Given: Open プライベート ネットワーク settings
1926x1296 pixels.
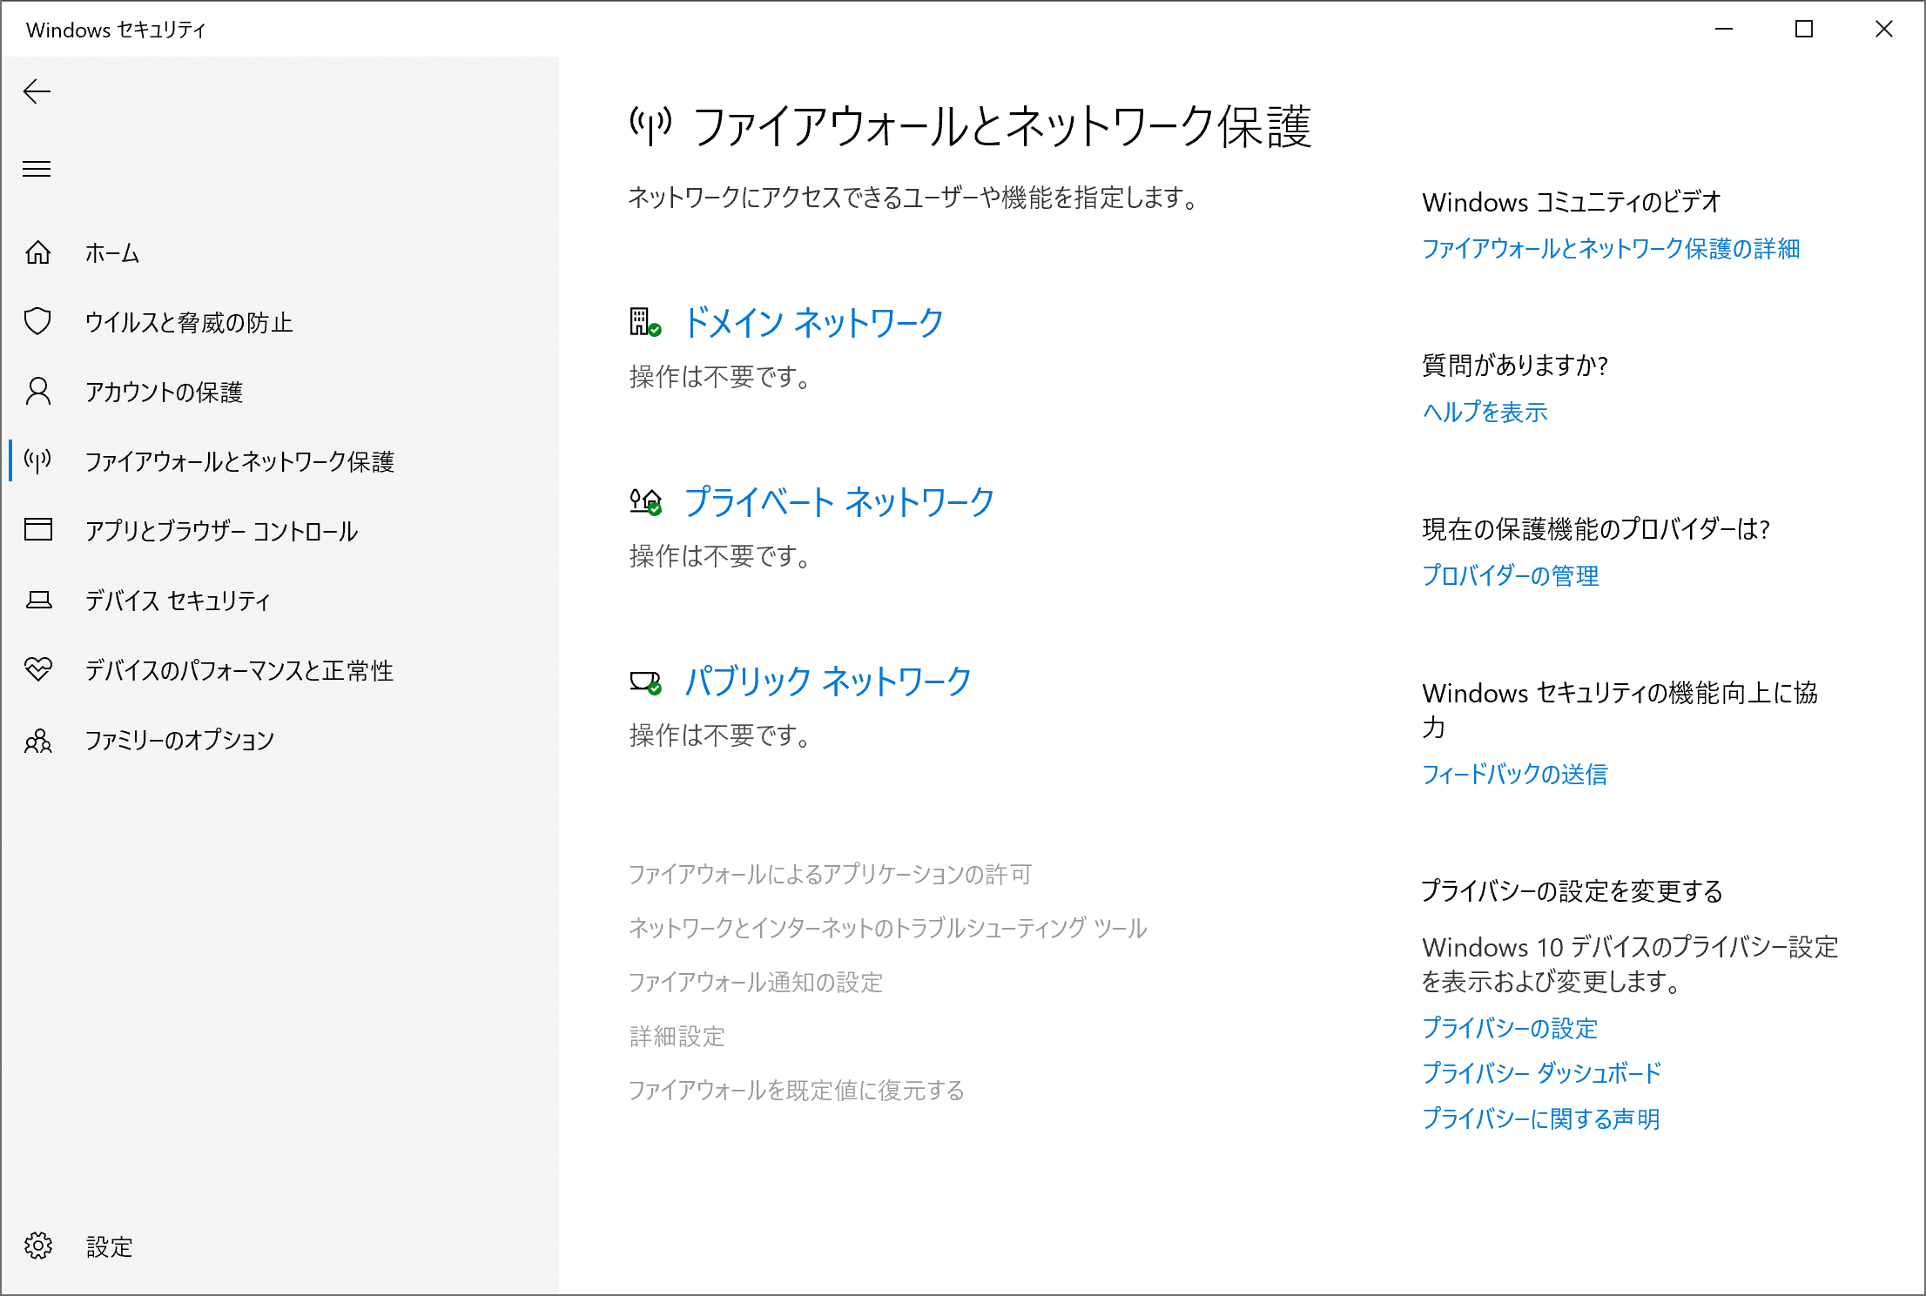Looking at the screenshot, I should 838,501.
